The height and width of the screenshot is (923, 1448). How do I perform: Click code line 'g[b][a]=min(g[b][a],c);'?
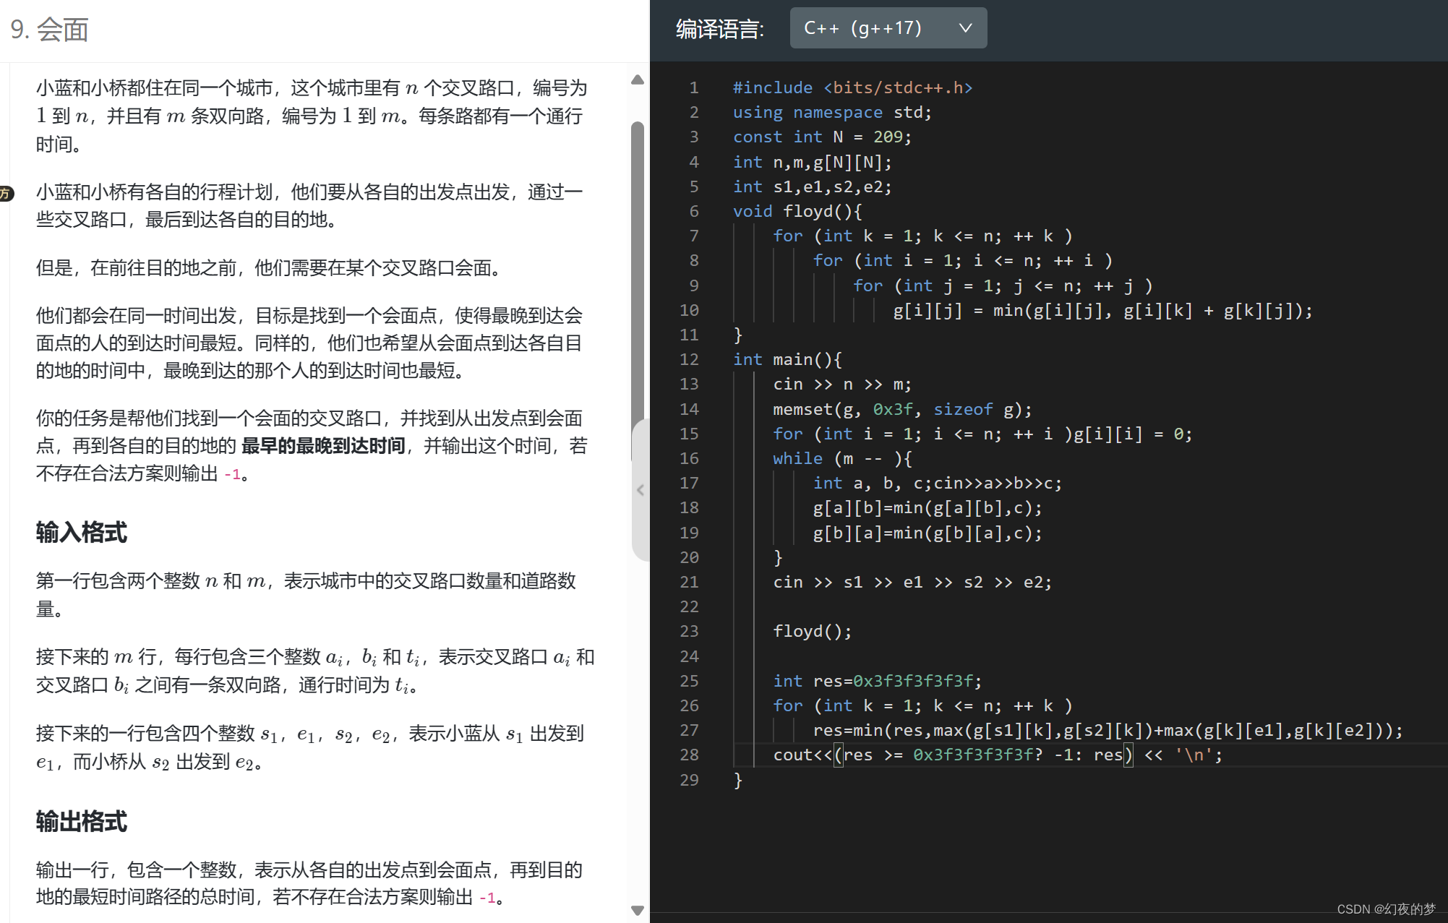click(x=928, y=533)
